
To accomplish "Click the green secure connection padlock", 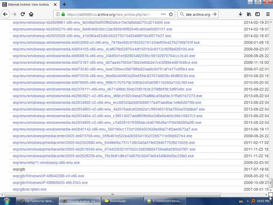I will tap(63, 14).
